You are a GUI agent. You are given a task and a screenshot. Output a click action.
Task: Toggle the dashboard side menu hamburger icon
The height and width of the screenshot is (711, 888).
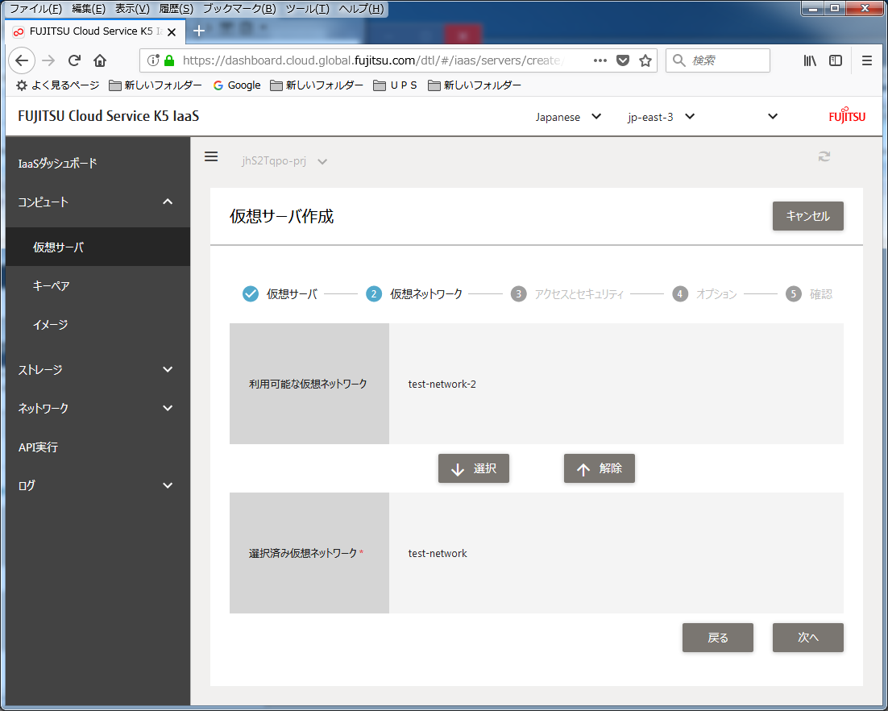pos(211,156)
